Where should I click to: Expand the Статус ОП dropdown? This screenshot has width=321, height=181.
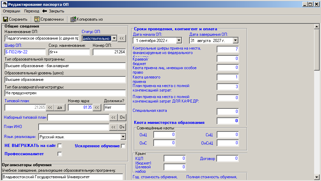(x=114, y=38)
